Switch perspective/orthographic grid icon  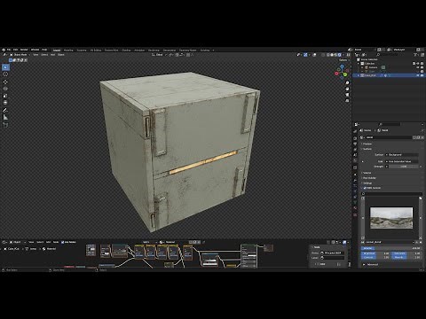[x=347, y=101]
